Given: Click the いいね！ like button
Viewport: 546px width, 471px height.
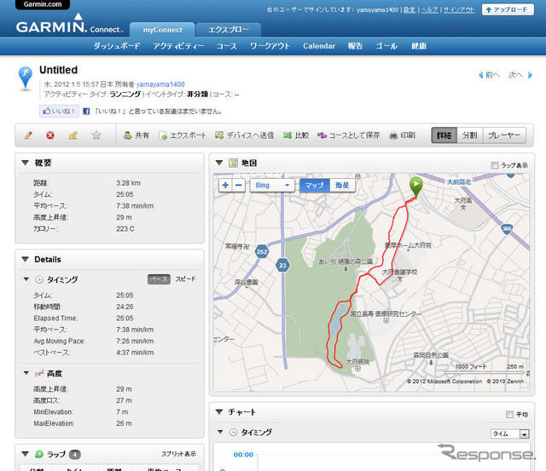Looking at the screenshot, I should pos(59,112).
